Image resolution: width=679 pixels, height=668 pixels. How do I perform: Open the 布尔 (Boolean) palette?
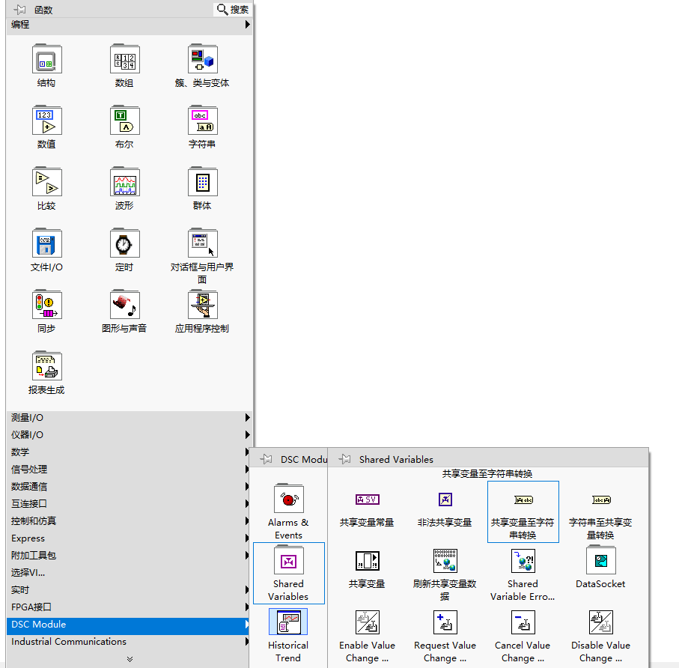click(x=125, y=121)
